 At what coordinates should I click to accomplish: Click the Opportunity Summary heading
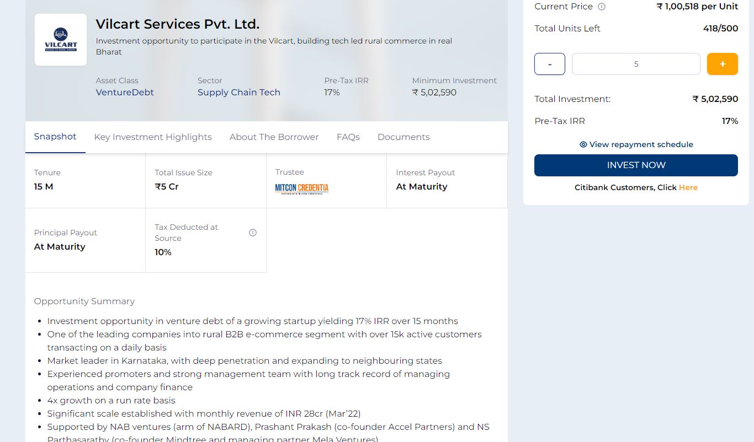84,301
